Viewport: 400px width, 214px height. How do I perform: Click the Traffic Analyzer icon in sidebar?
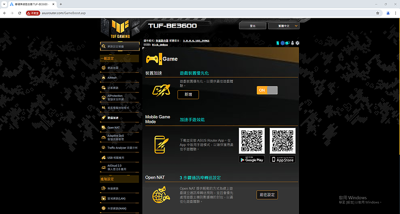[104, 148]
